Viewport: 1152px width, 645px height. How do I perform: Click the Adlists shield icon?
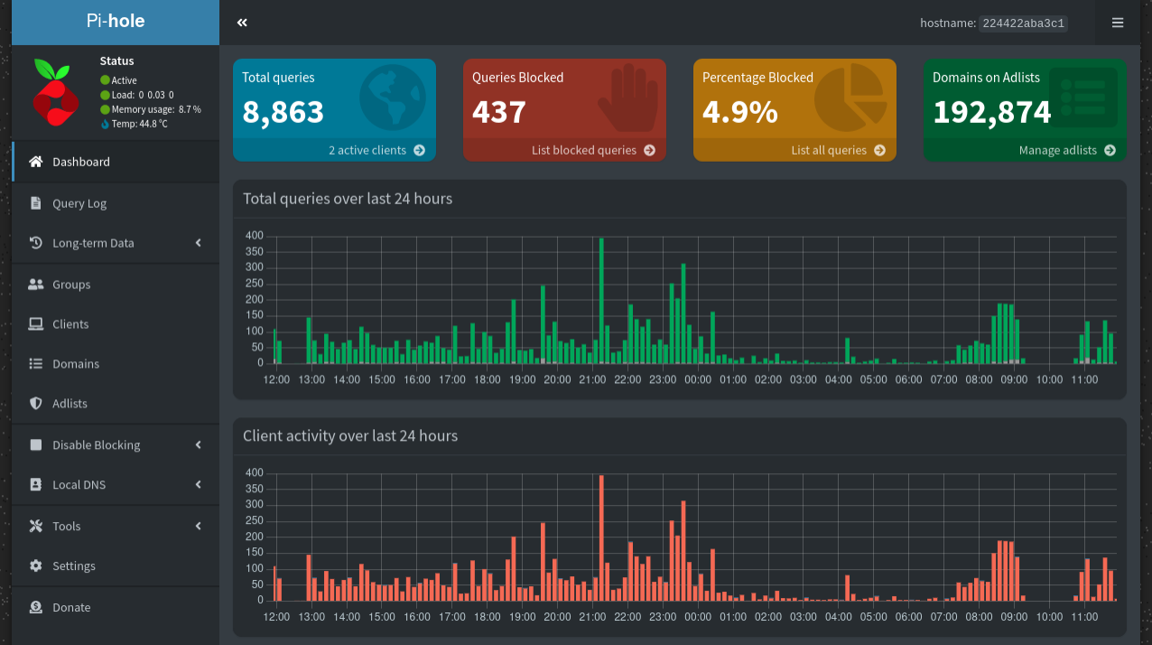point(35,403)
